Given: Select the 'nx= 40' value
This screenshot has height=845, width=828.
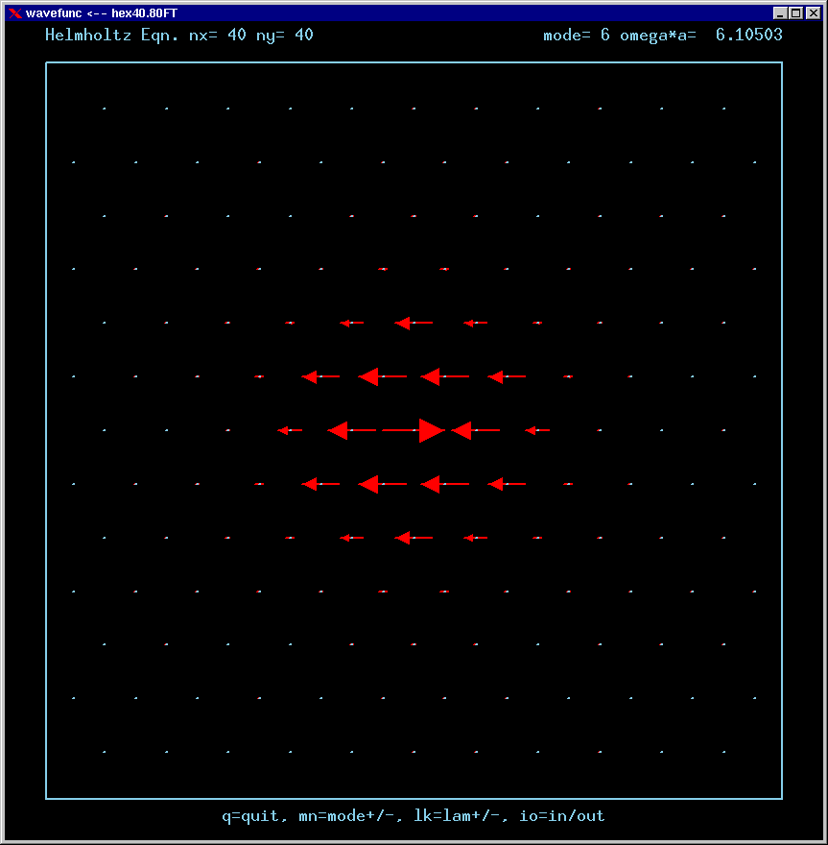Looking at the screenshot, I should pyautogui.click(x=218, y=35).
